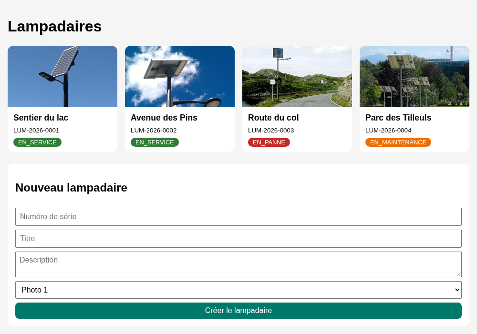477x334 pixels.
Task: Open the Sentier du lac lamp photo
Action: pos(62,77)
